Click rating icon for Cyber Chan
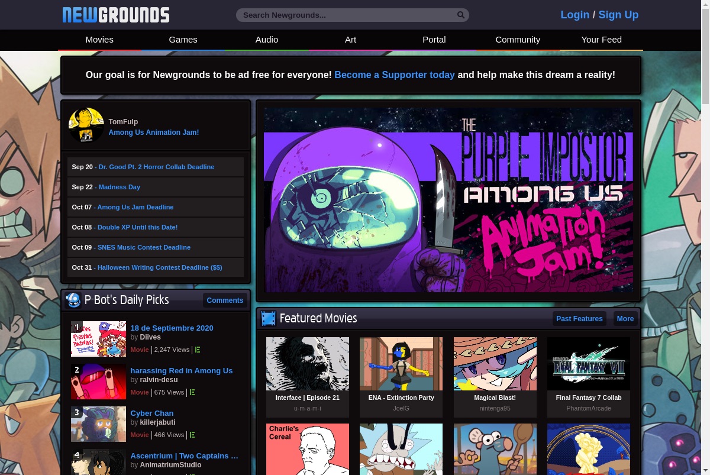 pos(192,435)
